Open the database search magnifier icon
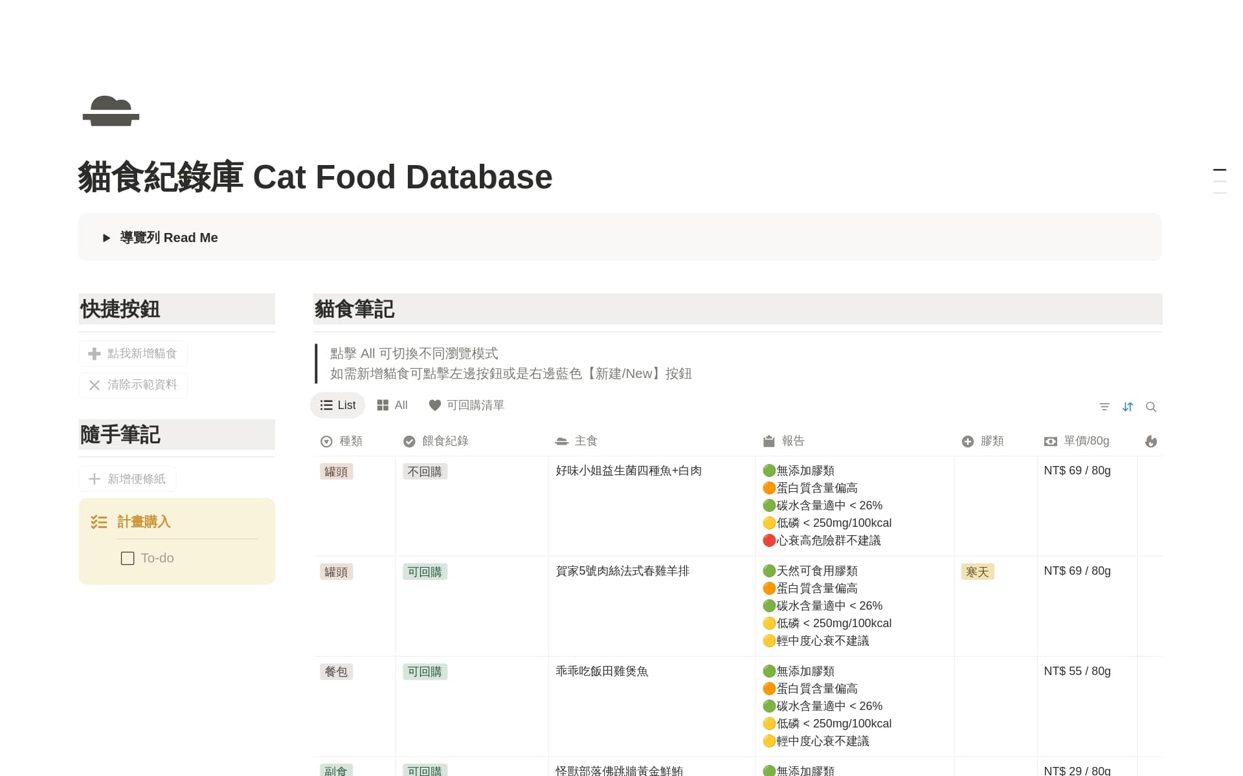The width and height of the screenshot is (1243, 776). click(1150, 406)
